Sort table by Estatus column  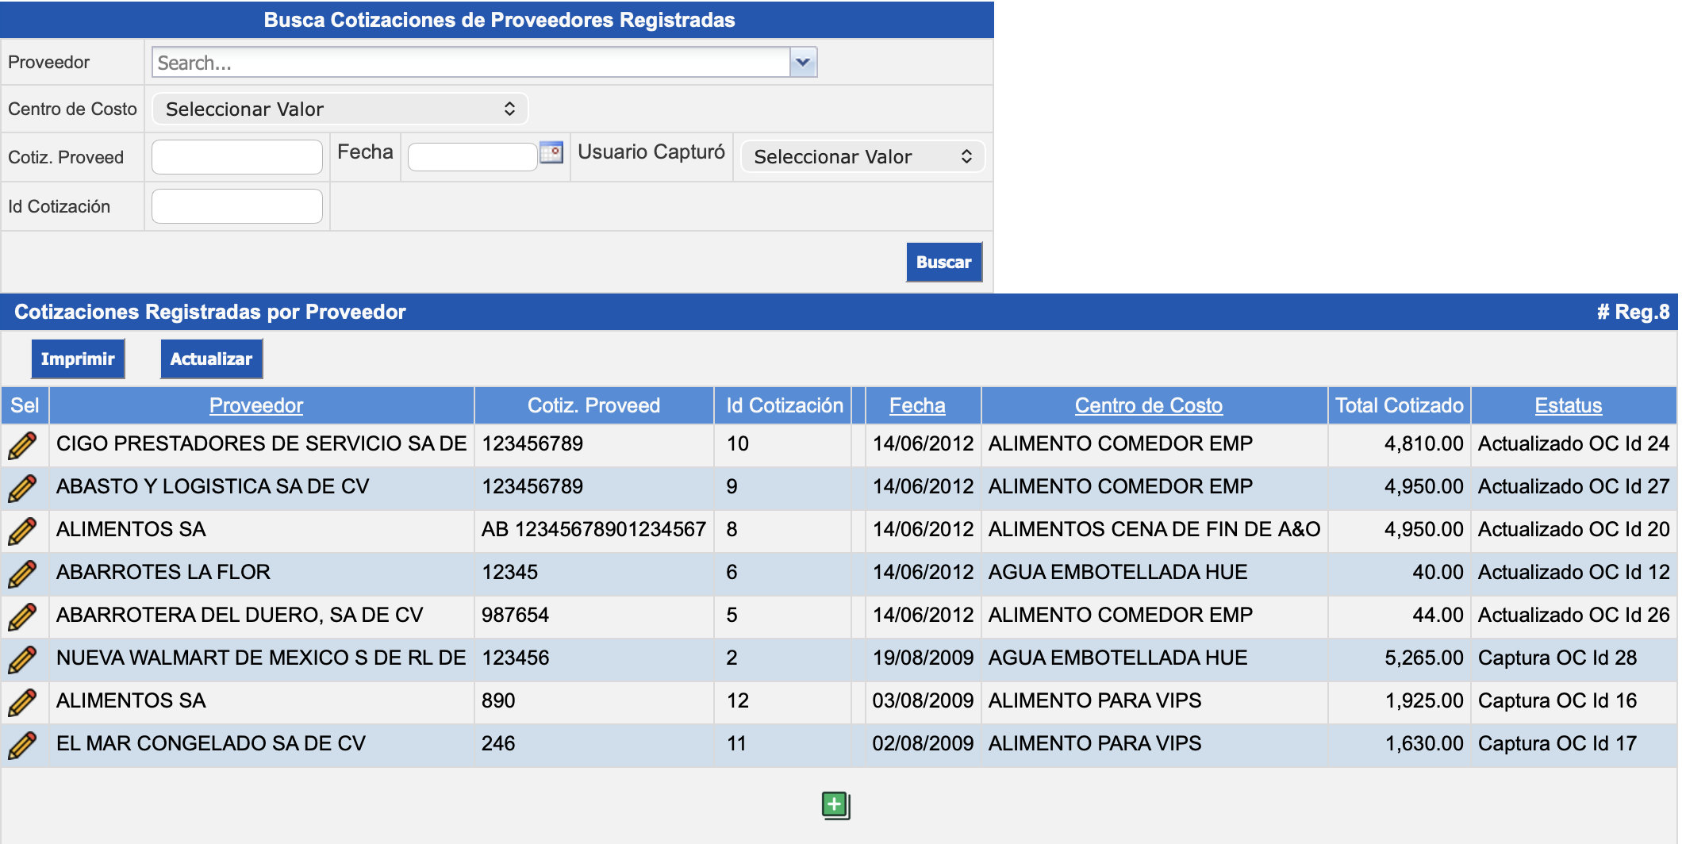(1568, 405)
